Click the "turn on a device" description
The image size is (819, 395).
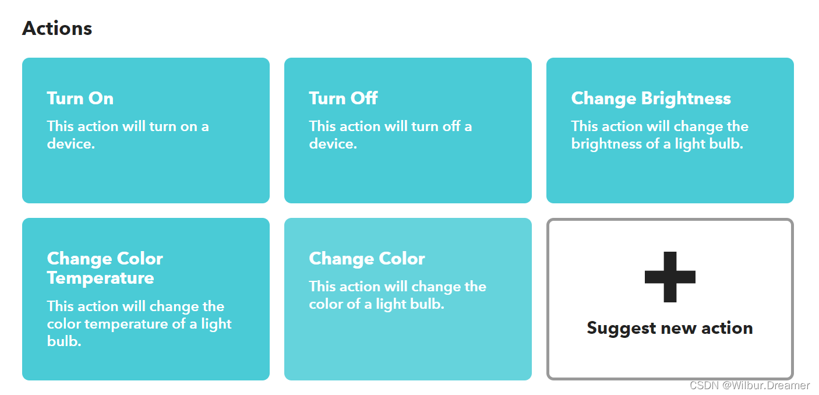click(x=128, y=135)
